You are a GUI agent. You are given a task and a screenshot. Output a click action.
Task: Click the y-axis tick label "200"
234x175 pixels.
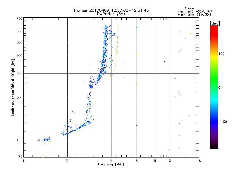coord(19,98)
